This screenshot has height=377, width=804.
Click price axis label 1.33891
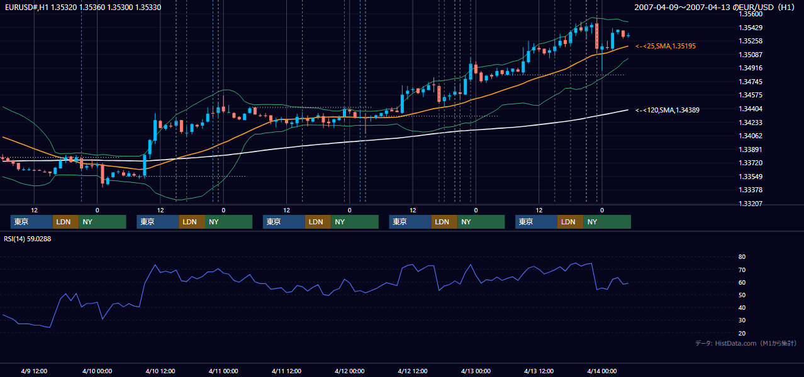[751, 150]
